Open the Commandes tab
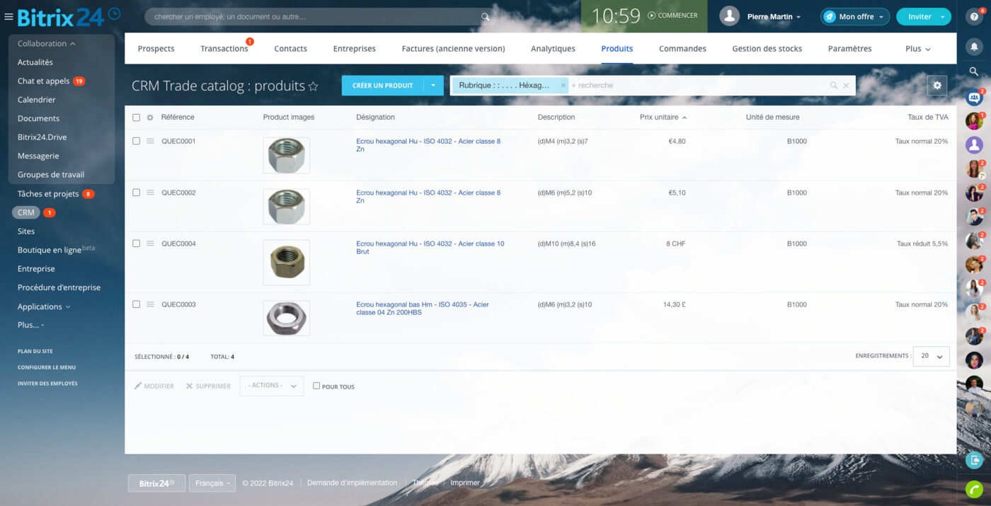991x506 pixels. (x=682, y=49)
